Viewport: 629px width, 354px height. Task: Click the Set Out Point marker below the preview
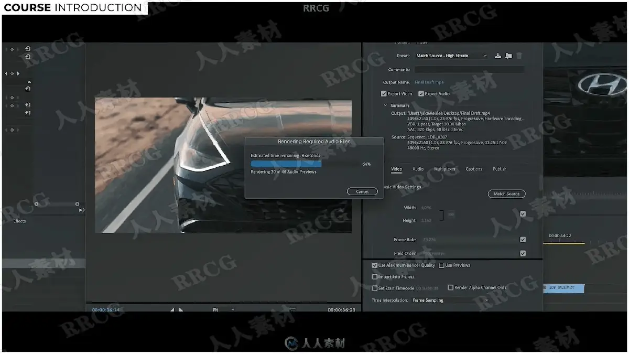[x=181, y=310]
